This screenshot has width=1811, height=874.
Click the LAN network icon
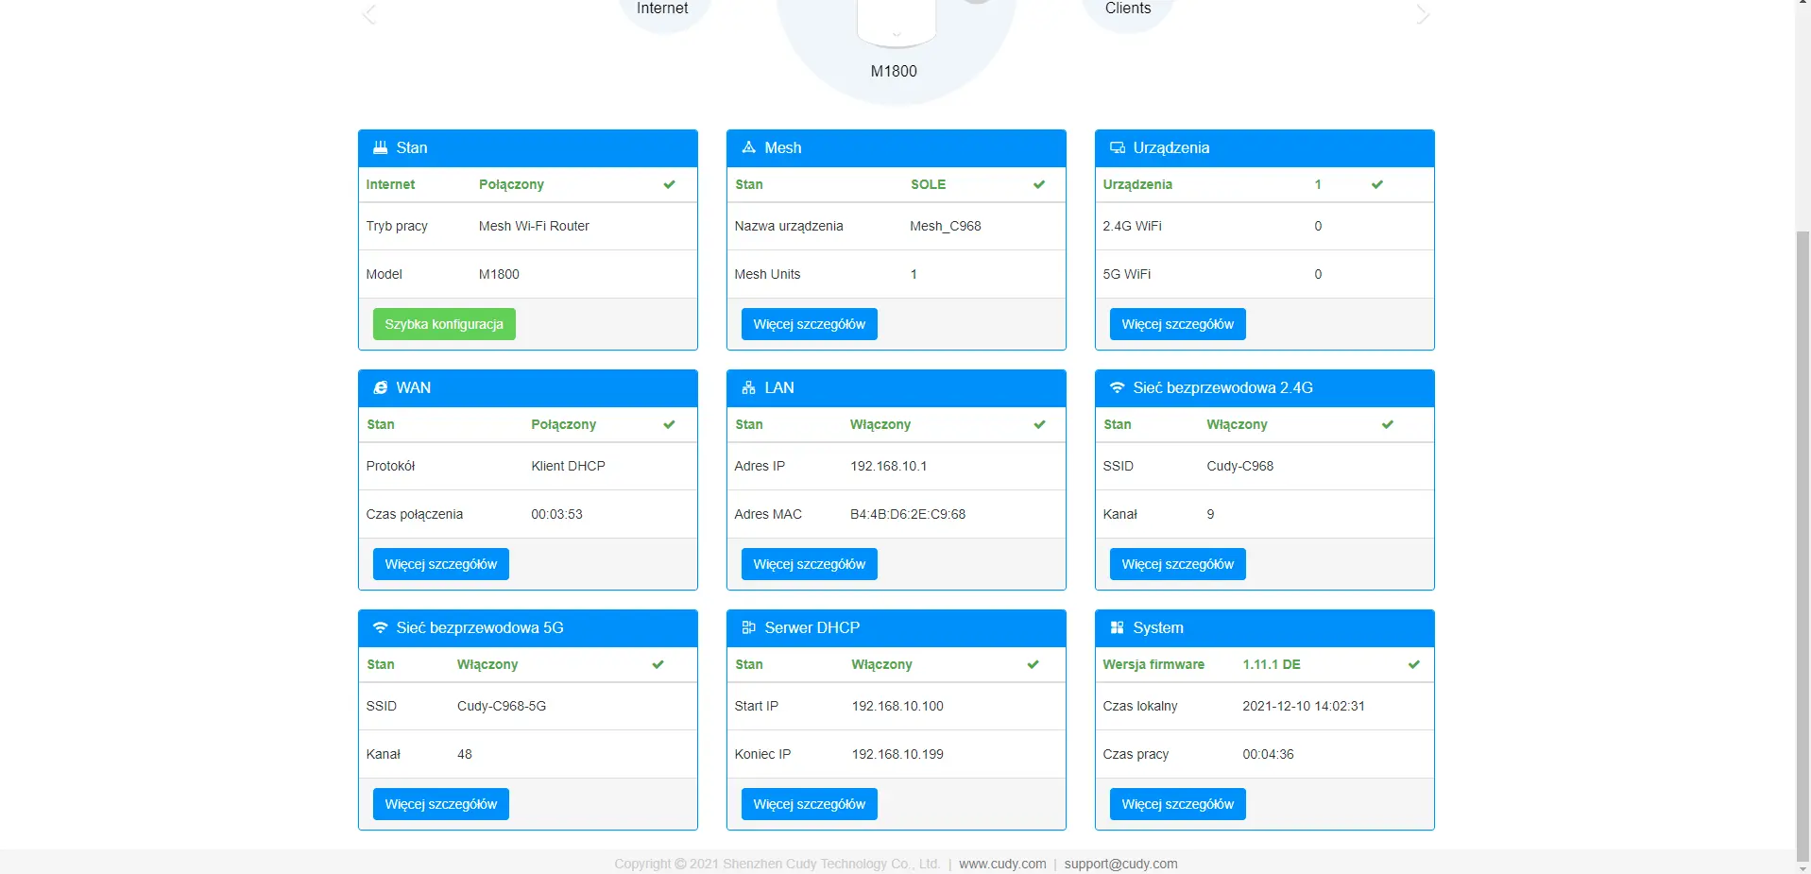click(748, 387)
